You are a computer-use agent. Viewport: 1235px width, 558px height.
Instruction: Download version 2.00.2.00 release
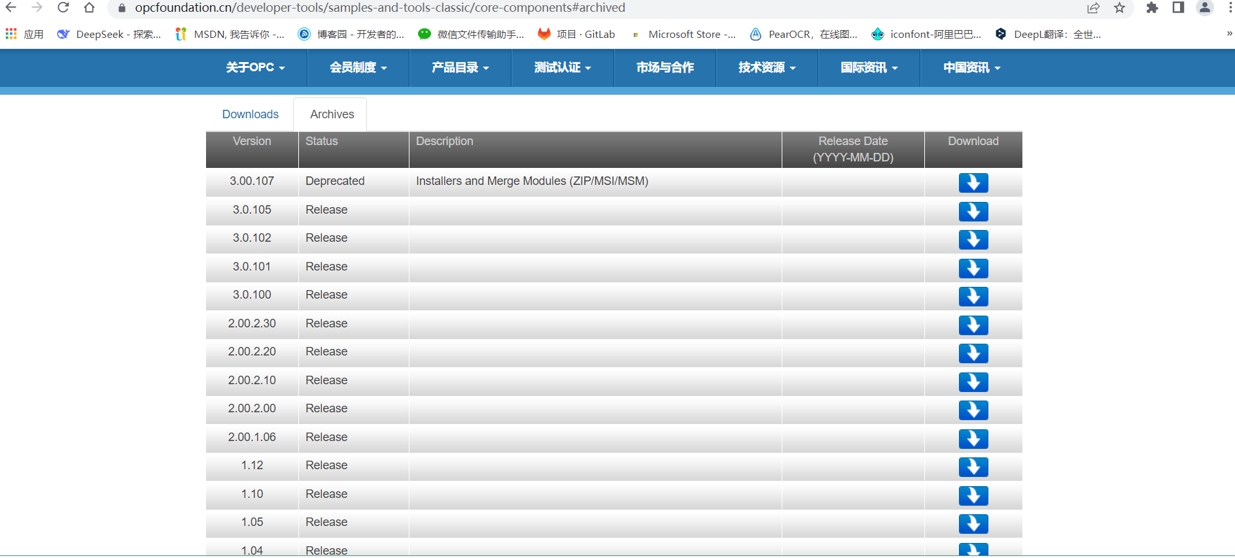tap(973, 410)
